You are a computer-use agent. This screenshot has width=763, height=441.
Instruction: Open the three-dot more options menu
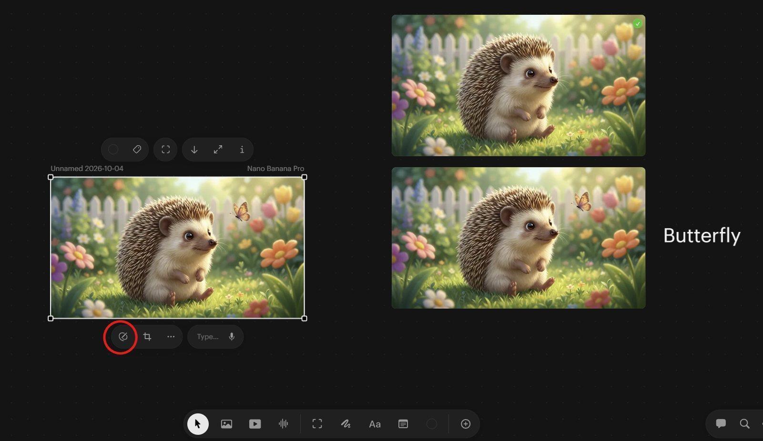[171, 337]
